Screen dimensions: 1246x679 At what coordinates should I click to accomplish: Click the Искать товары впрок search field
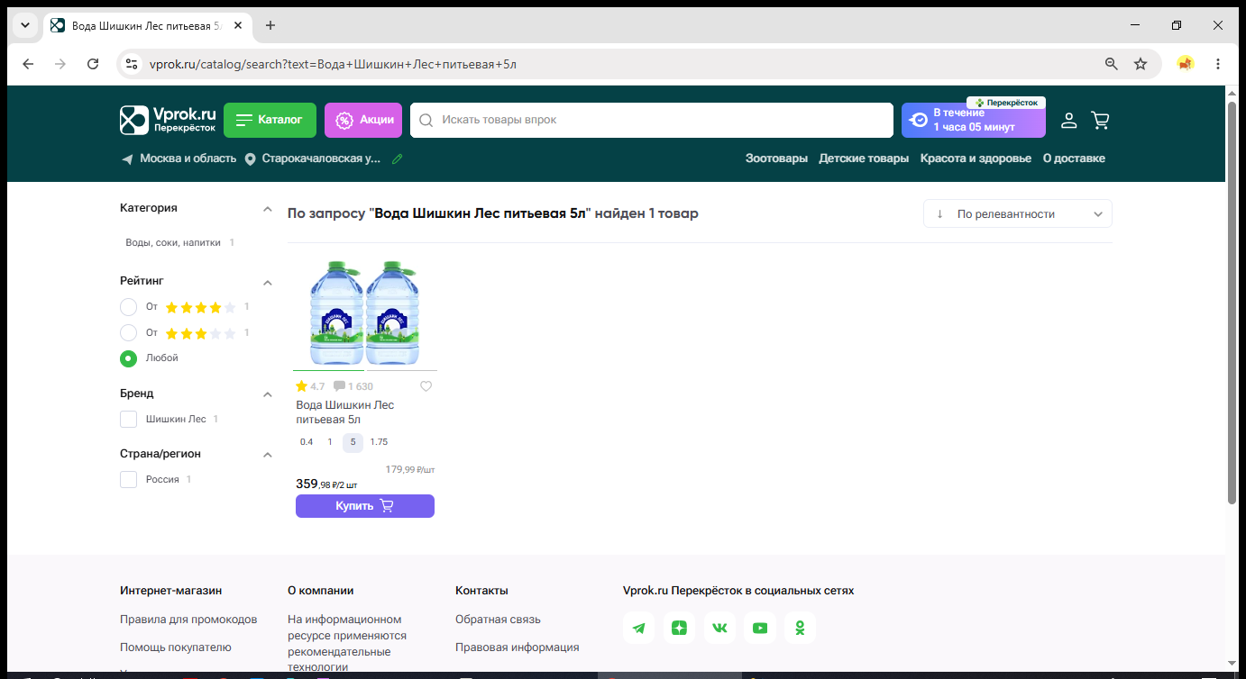click(x=652, y=120)
